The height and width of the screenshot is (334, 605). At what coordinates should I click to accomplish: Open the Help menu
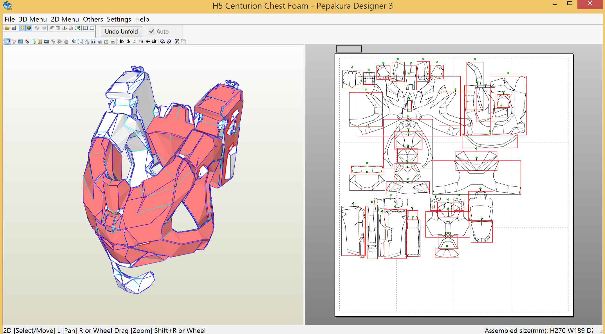[x=142, y=19]
